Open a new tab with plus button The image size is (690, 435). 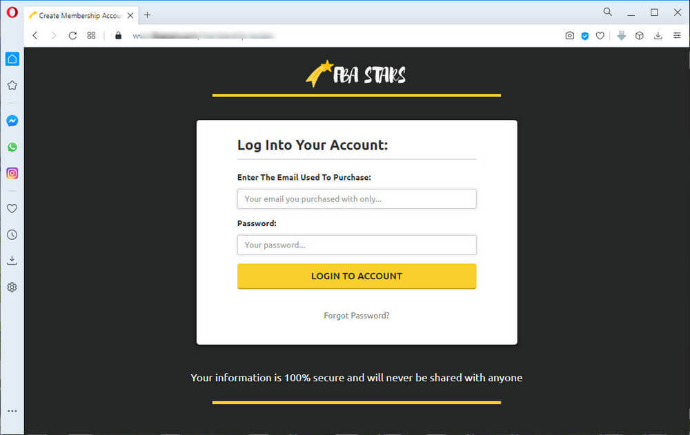pyautogui.click(x=148, y=15)
